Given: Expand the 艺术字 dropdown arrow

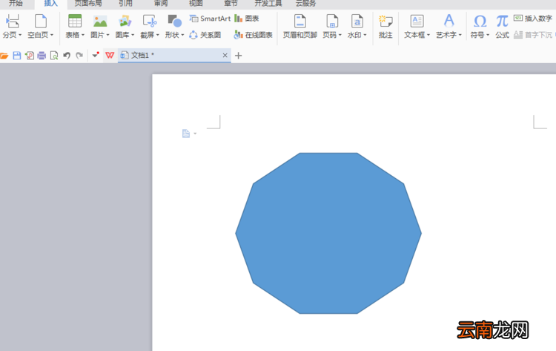Looking at the screenshot, I should (x=460, y=35).
